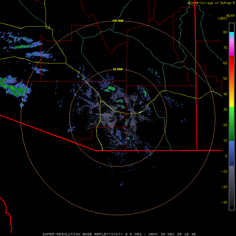This screenshot has width=236, height=236.
Task: Click the 80 value on the dBZ scale
Action: (225, 32)
